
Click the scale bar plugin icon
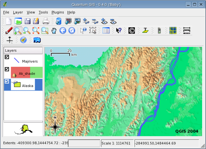[x=187, y=31]
